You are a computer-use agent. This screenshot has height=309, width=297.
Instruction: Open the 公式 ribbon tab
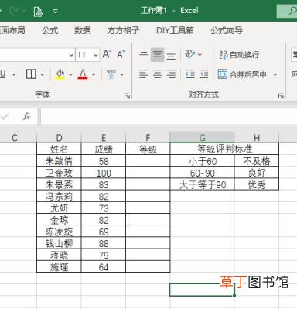[x=50, y=30]
